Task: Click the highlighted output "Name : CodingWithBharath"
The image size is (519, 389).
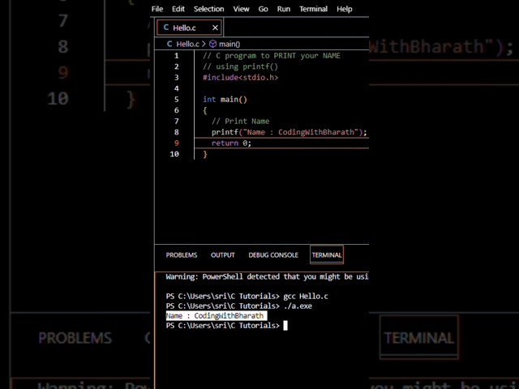Action: coord(217,316)
